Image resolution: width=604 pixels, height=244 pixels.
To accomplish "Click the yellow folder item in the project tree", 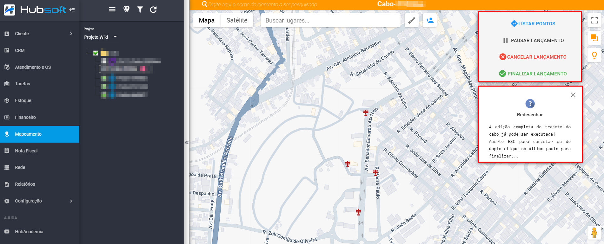I will 105,53.
